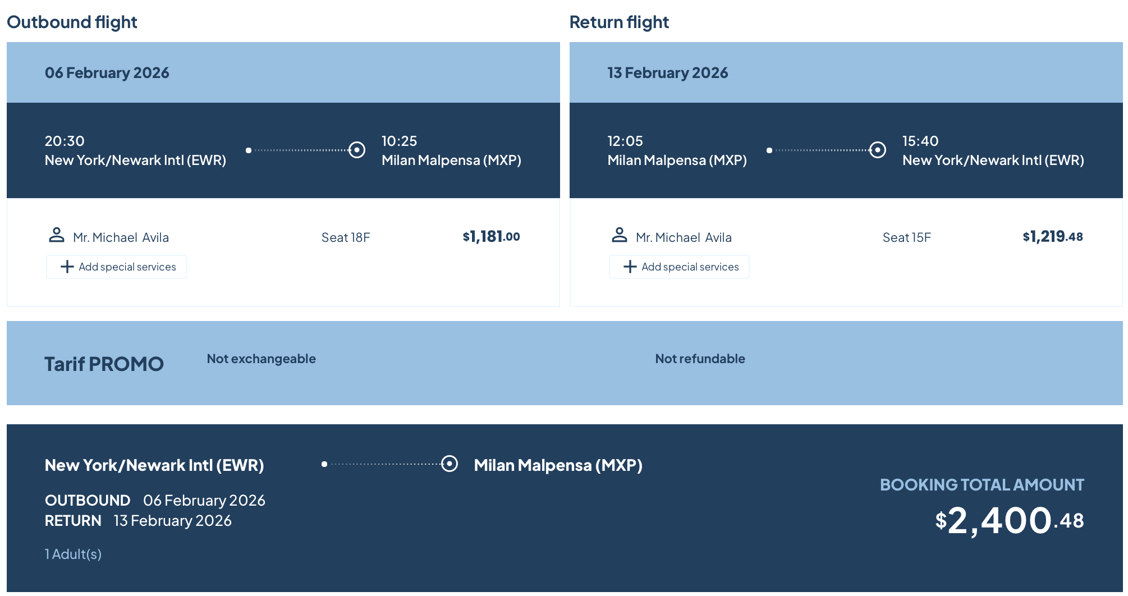
Task: Click the destination circle icon in booking summary
Action: (450, 464)
